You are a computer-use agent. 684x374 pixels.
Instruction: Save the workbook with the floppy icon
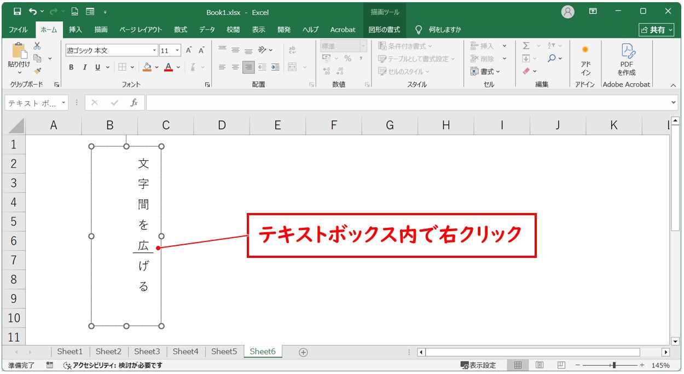point(18,11)
